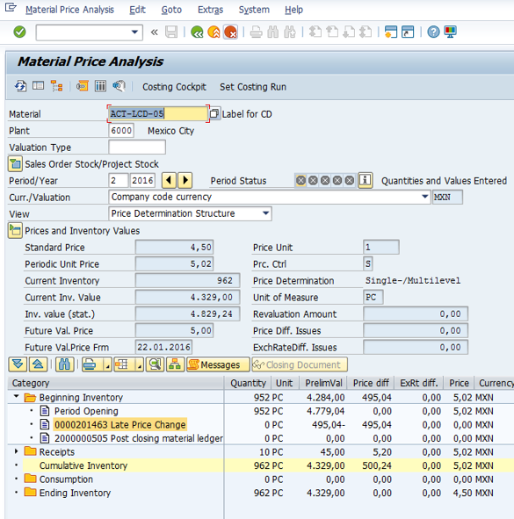
Task: Click the Customize Local Layout monitor icon
Action: 451,32
